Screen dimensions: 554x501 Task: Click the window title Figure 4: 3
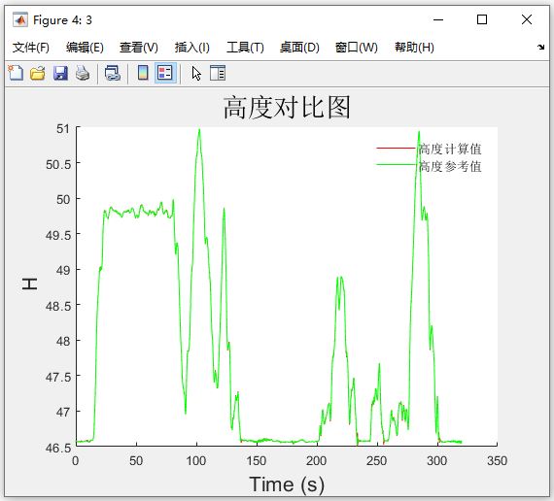click(x=62, y=20)
